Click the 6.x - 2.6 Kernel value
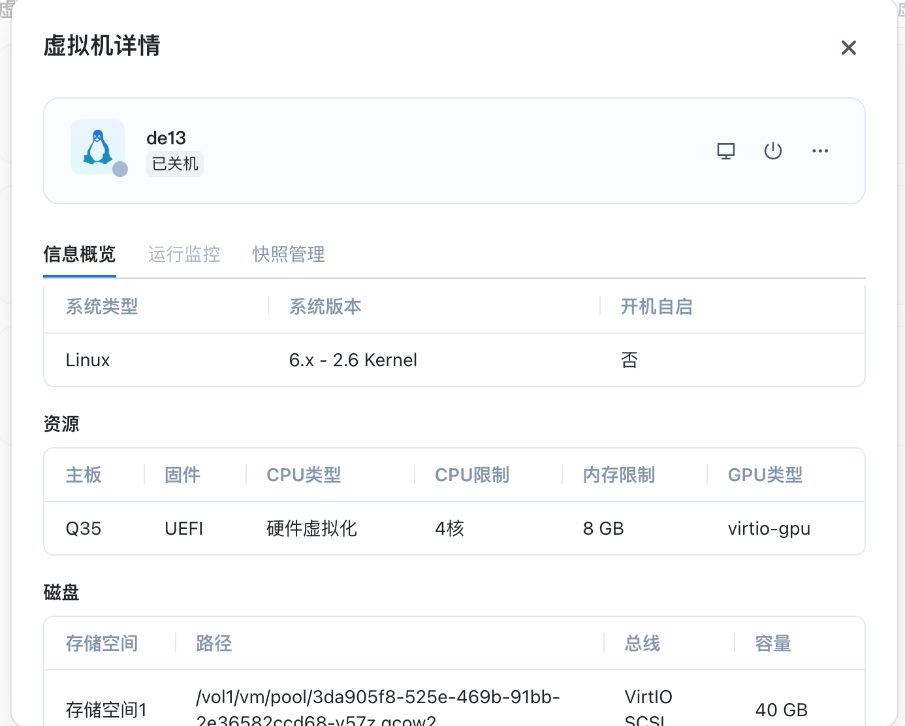 tap(353, 360)
